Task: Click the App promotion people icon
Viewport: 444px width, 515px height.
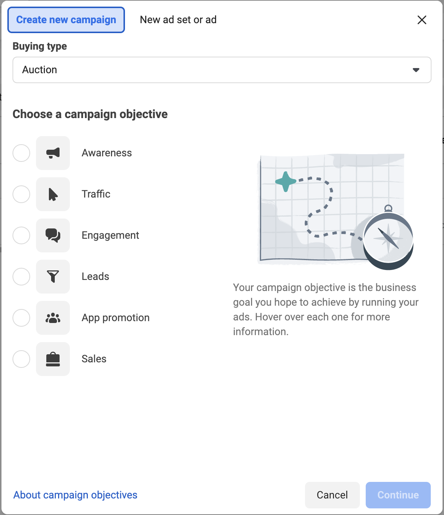Action: pos(53,318)
